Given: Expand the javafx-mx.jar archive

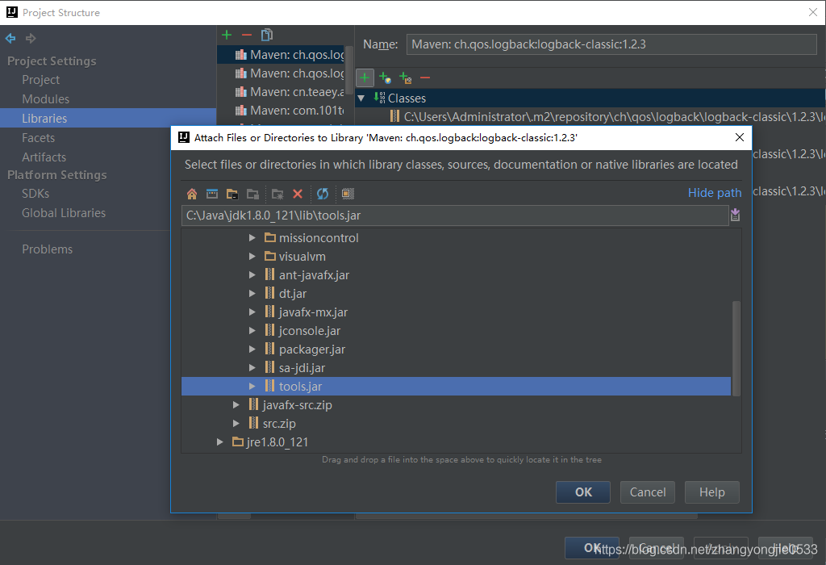Looking at the screenshot, I should click(252, 312).
